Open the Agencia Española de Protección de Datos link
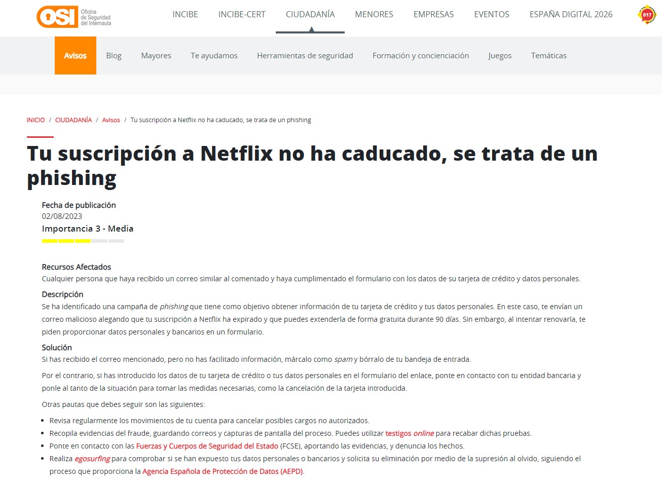The height and width of the screenshot is (485, 662). point(223,471)
